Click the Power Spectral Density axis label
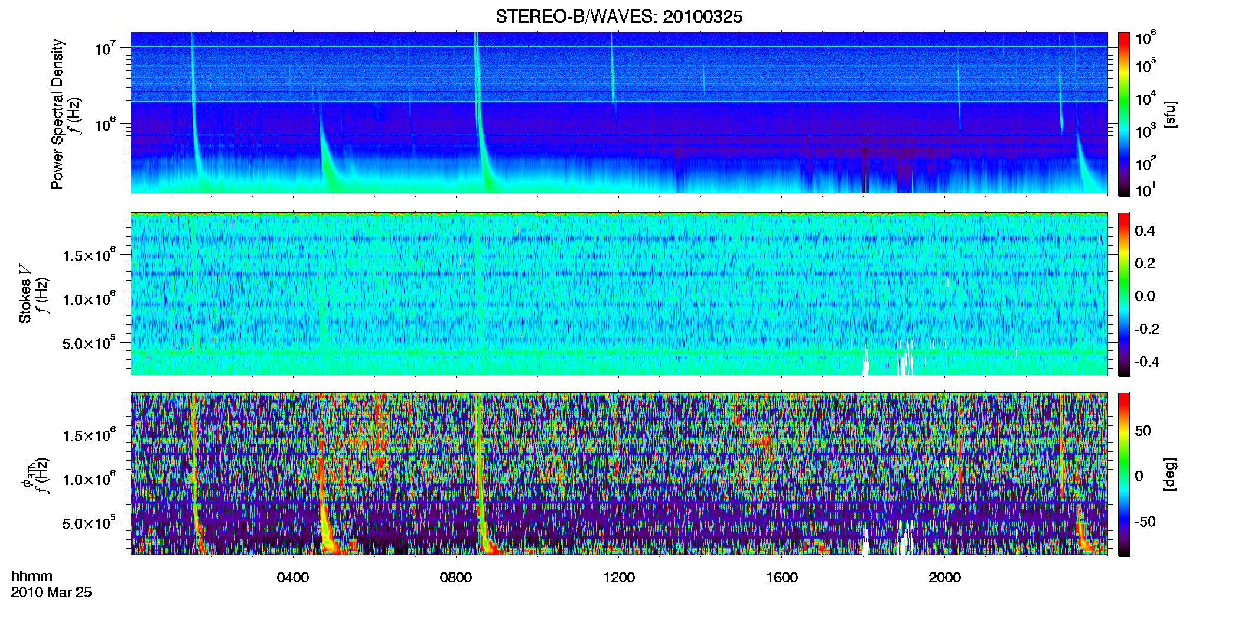 pos(57,114)
